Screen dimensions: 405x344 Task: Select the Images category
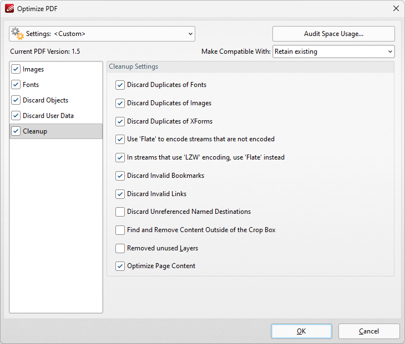click(x=33, y=69)
